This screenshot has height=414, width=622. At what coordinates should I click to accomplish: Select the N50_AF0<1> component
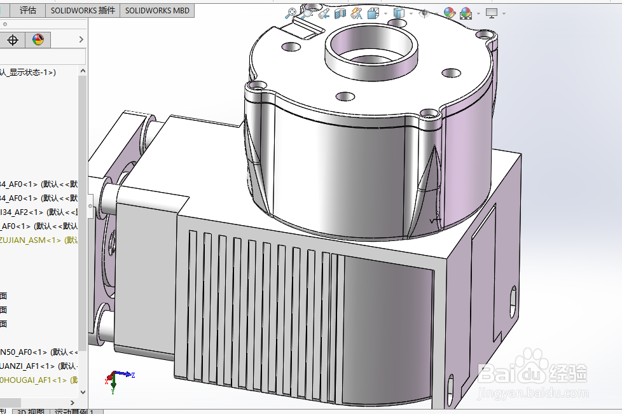tap(39, 352)
